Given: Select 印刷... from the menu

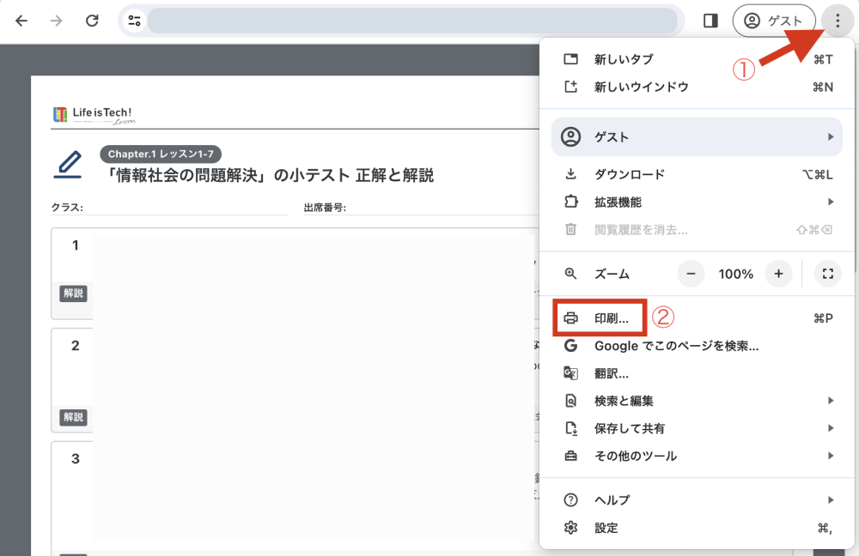Looking at the screenshot, I should click(x=612, y=318).
